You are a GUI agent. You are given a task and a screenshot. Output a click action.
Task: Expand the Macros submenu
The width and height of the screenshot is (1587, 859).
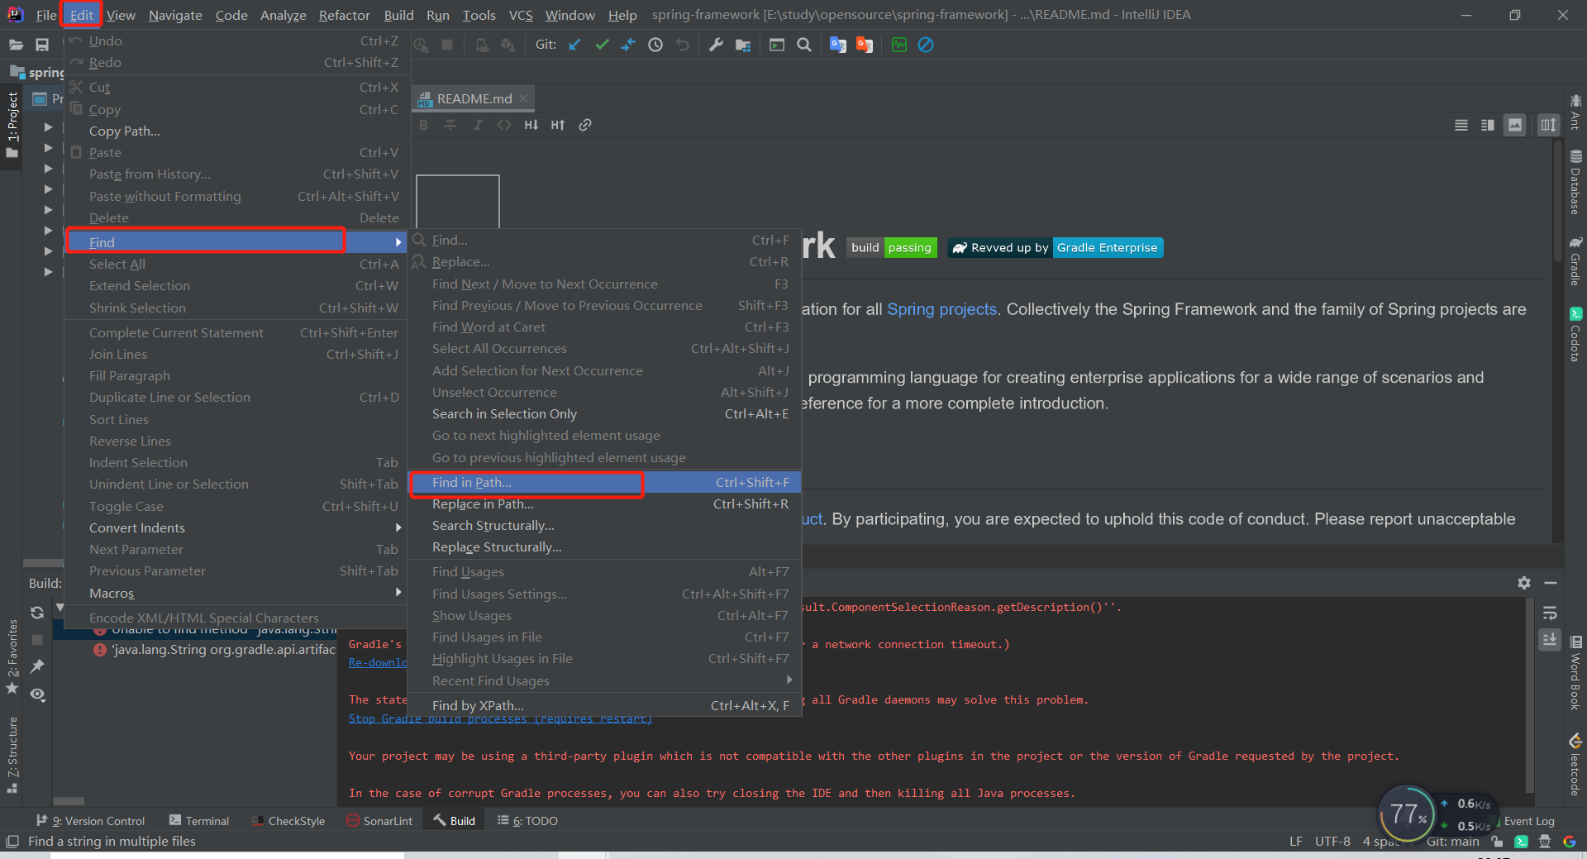click(236, 593)
